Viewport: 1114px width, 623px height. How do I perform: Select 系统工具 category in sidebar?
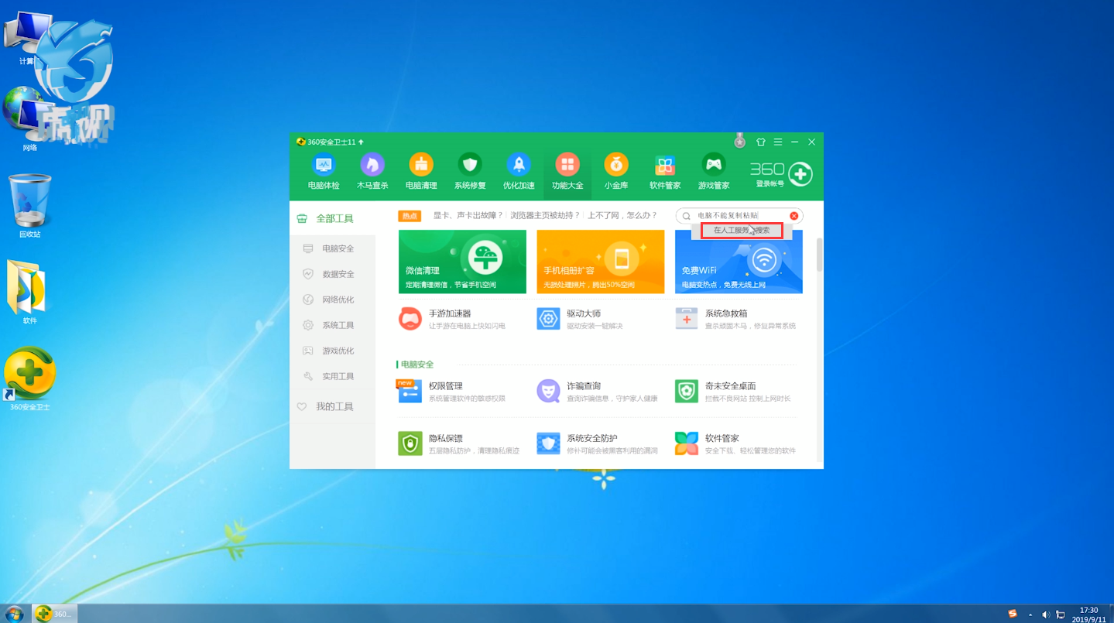329,325
